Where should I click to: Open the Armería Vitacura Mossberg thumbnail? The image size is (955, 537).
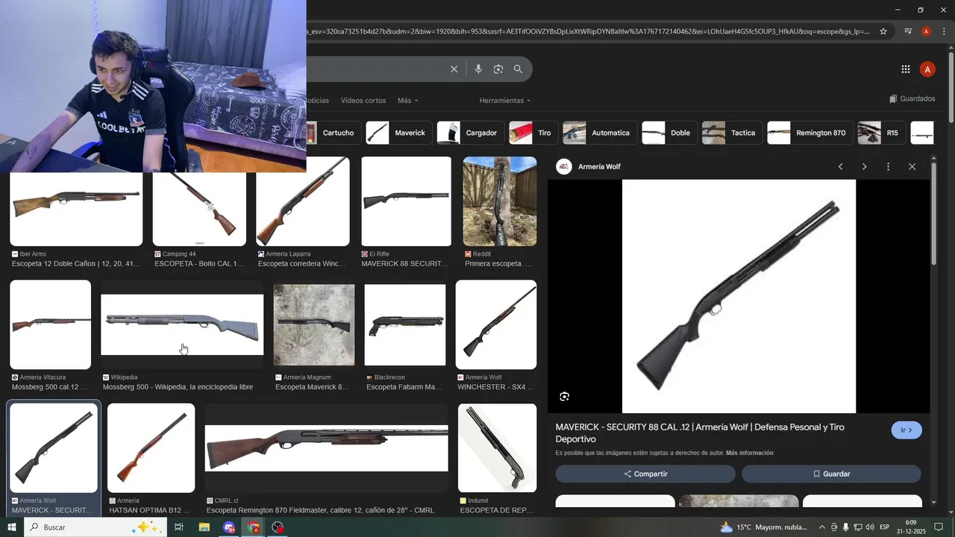point(51,324)
